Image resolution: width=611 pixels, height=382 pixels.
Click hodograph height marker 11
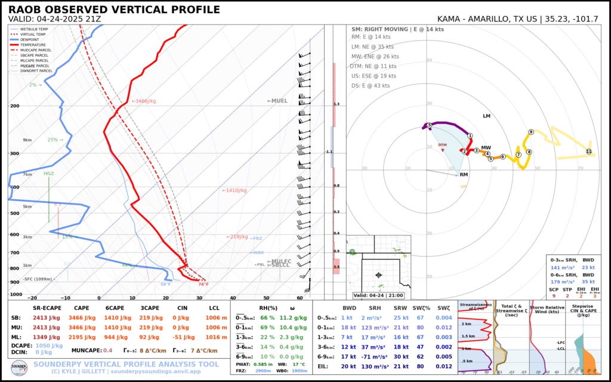click(x=588, y=152)
